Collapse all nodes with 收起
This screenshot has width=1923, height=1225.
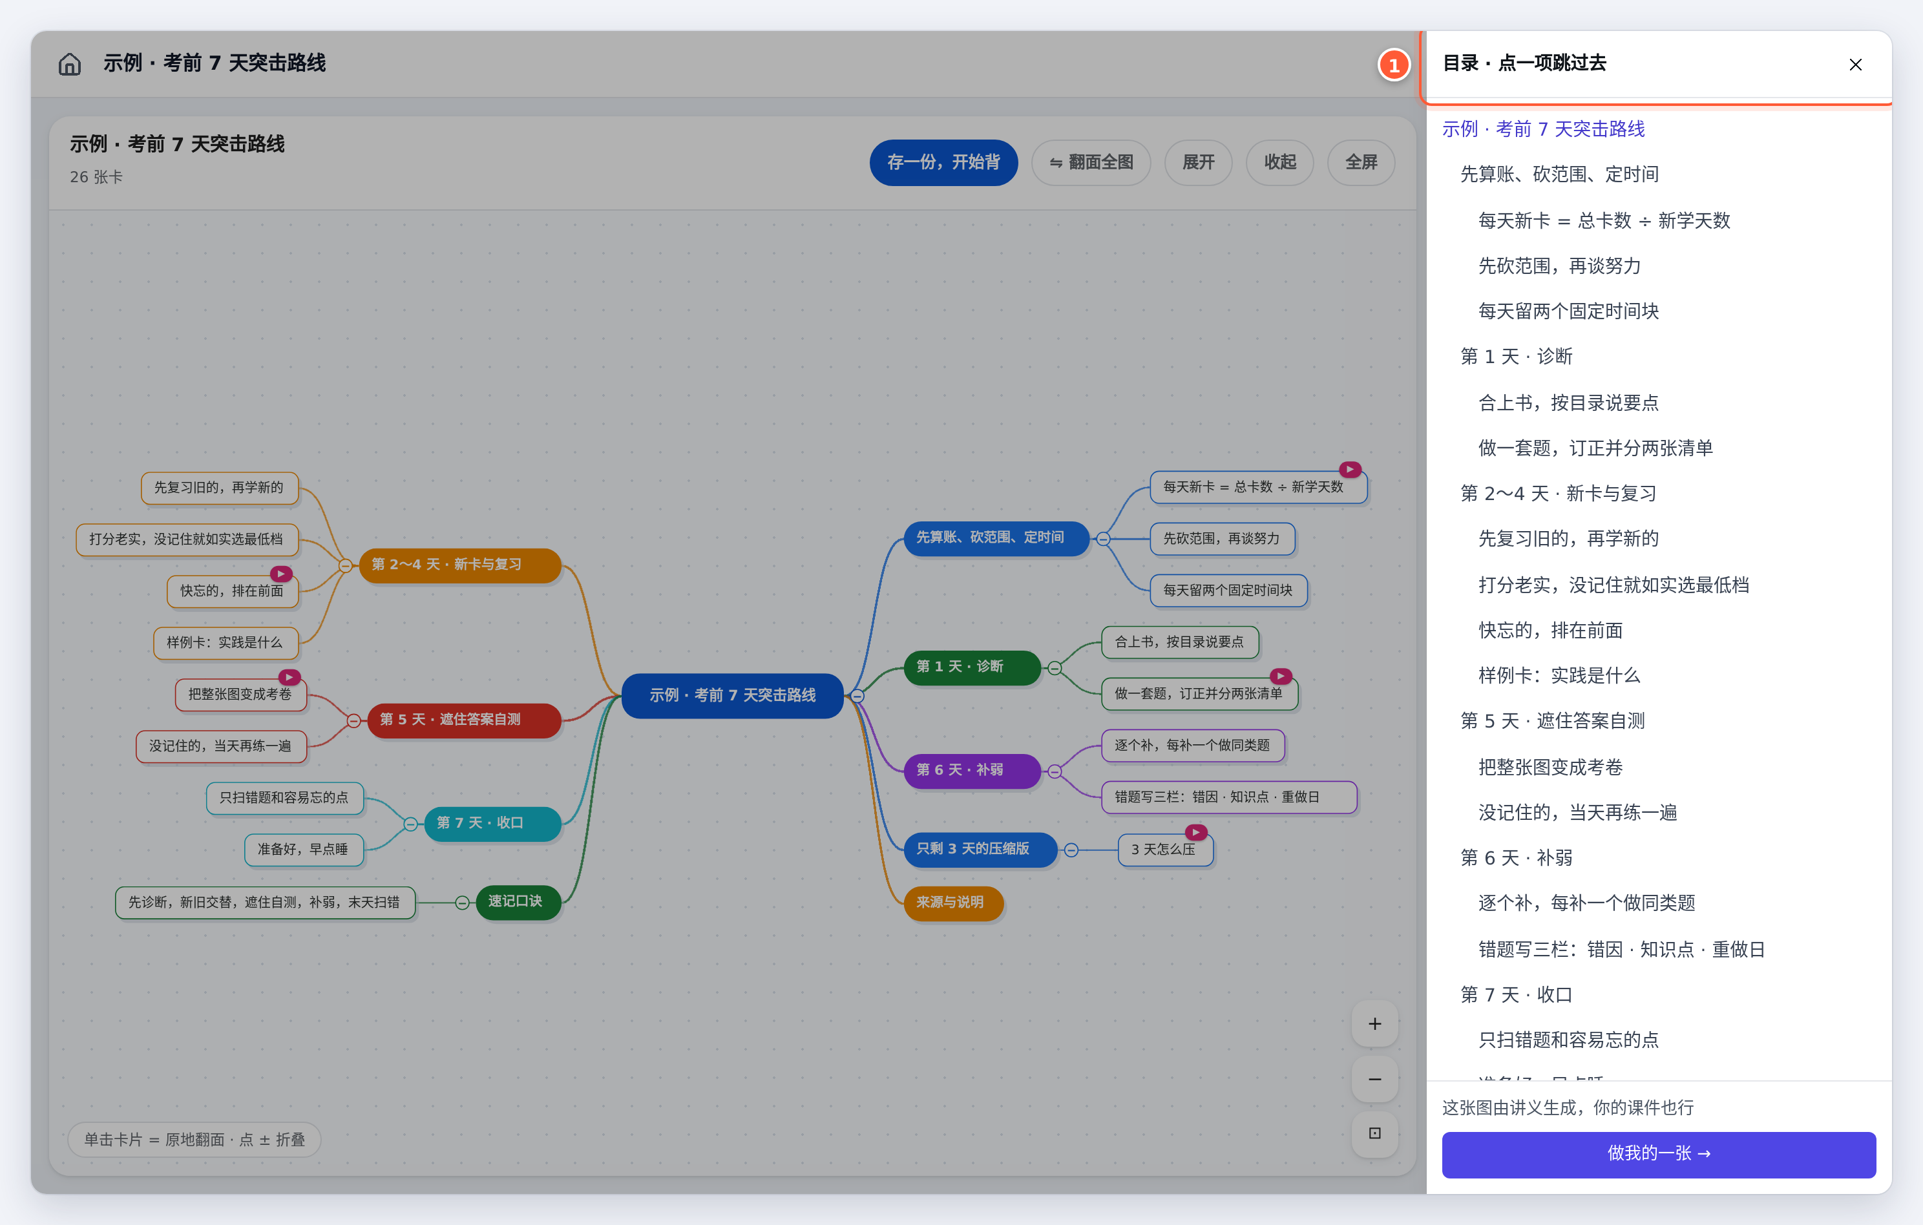point(1279,162)
